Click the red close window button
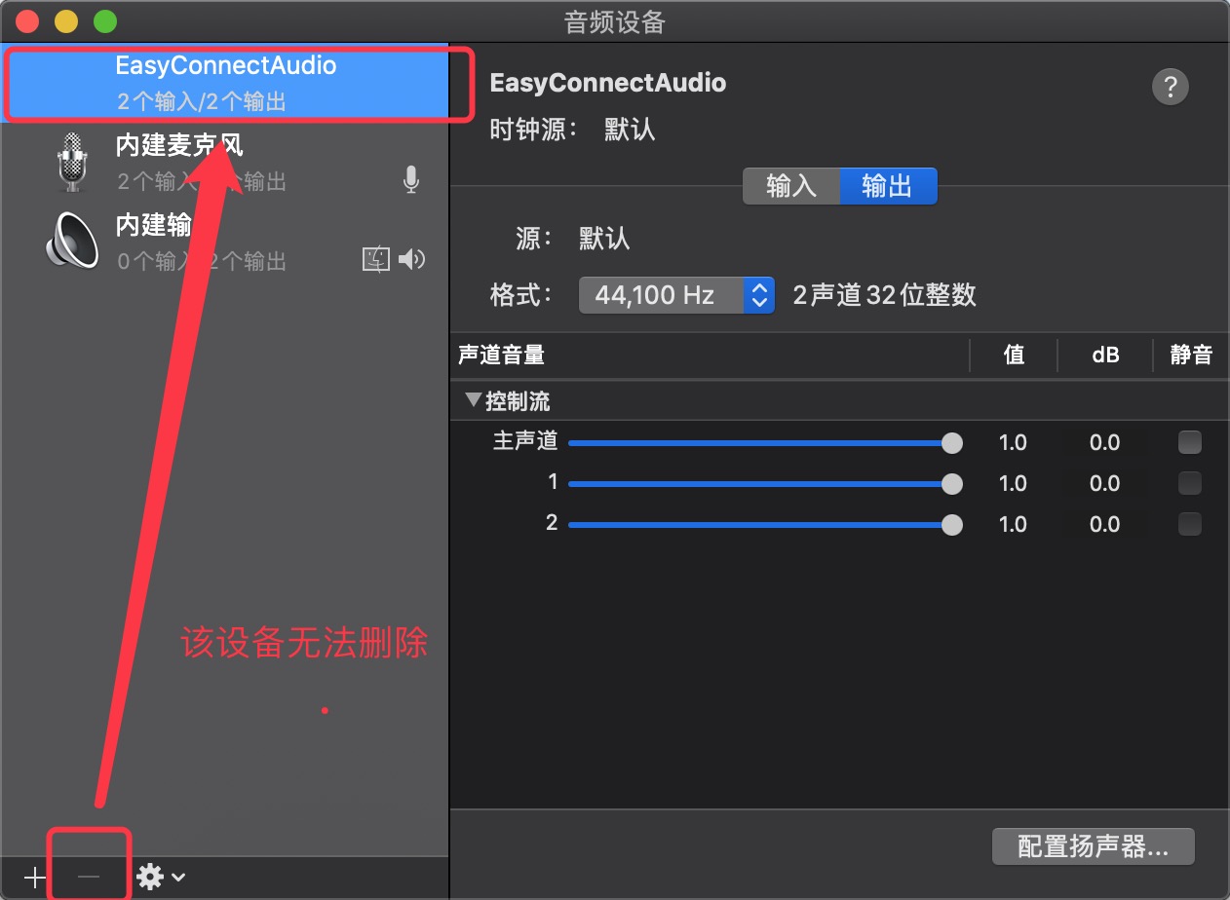1230x900 pixels. click(x=27, y=20)
